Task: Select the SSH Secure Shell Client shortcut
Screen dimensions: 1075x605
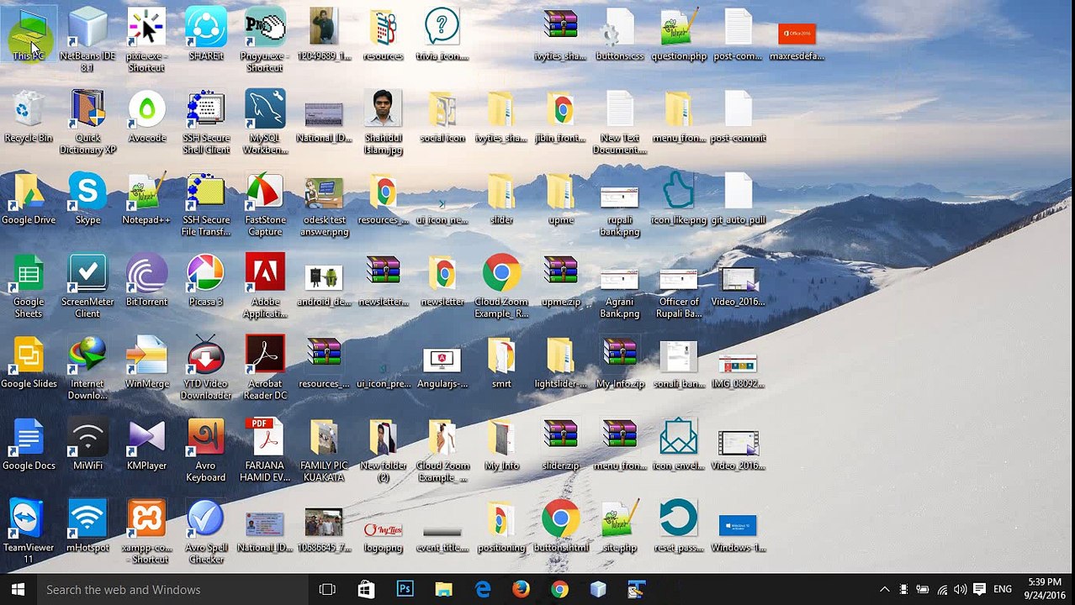Action: click(x=206, y=122)
